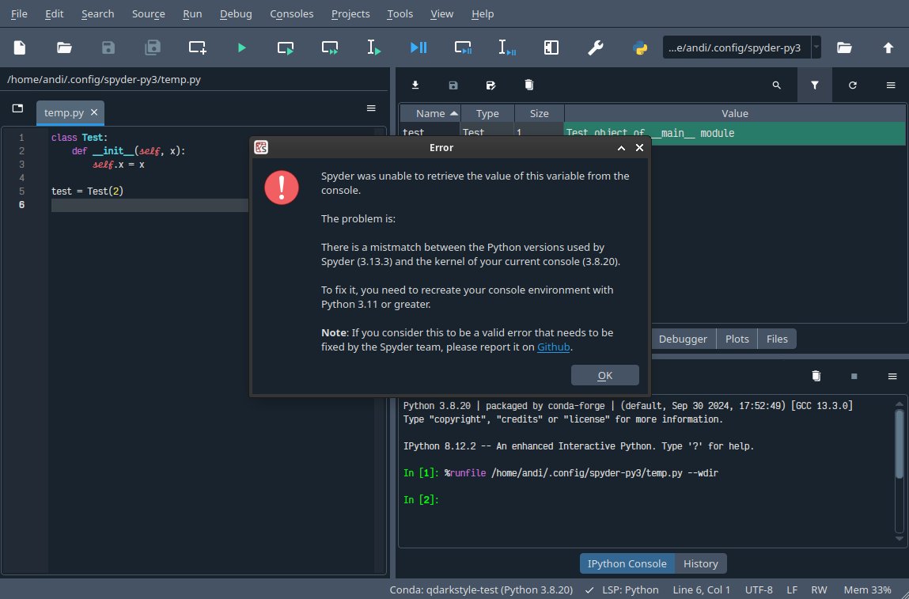Roll up the Error dialog caret button
Screen dimensions: 909x599
pos(621,148)
